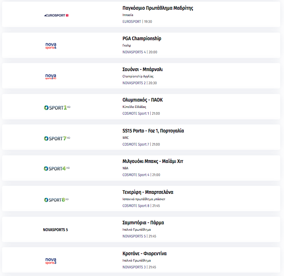Click the Cosmote Sport 1 HD logo
This screenshot has width=284, height=276.
57,108
